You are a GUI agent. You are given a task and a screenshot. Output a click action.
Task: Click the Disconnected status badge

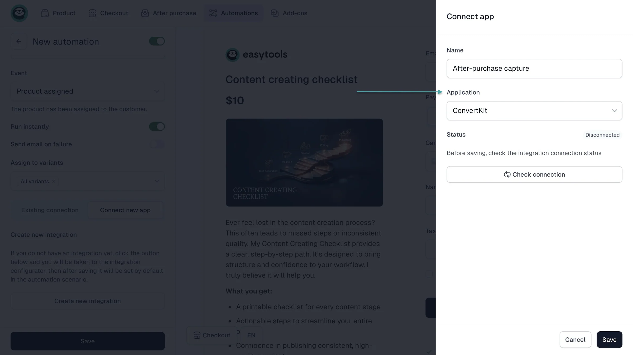pos(602,135)
